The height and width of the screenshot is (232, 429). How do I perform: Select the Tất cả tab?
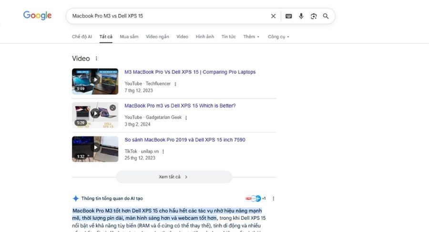(x=106, y=37)
